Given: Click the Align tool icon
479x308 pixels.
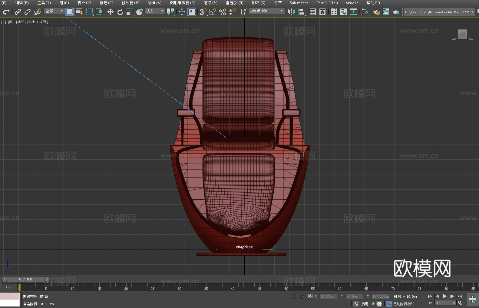Looking at the screenshot, I should [301, 12].
